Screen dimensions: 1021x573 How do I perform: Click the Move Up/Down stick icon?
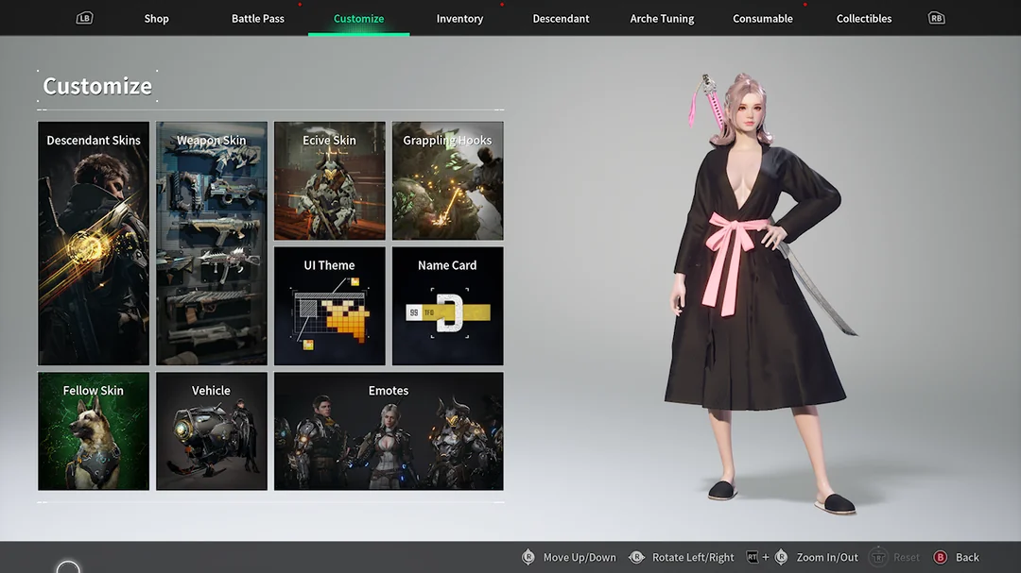pyautogui.click(x=528, y=557)
